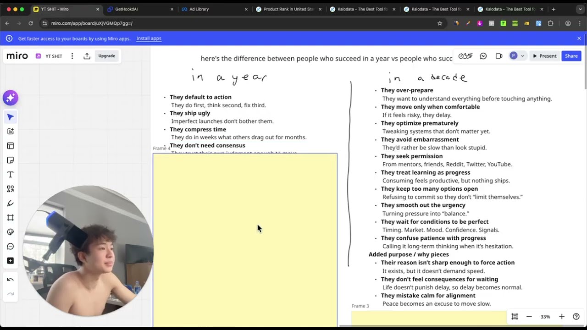Image resolution: width=587 pixels, height=330 pixels.
Task: Switch to the Product Rank in United States tab
Action: coord(288,9)
